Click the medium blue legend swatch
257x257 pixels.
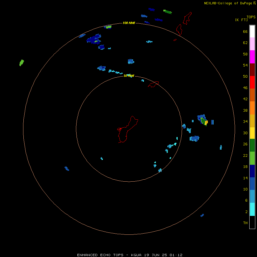tap(252, 184)
